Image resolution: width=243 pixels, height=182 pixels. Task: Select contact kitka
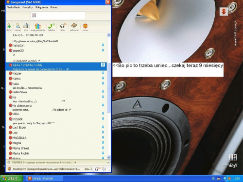pyautogui.click(x=16, y=114)
